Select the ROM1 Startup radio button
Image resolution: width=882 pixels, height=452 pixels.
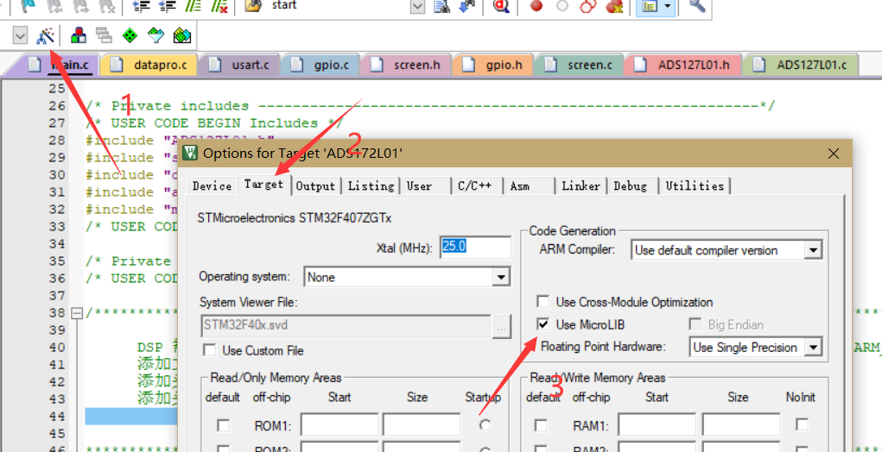pos(485,425)
